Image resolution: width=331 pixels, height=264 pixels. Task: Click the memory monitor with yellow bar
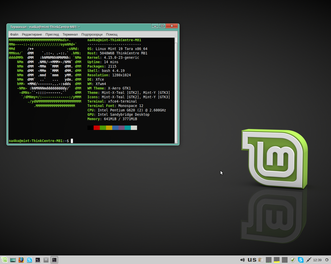[276, 260]
